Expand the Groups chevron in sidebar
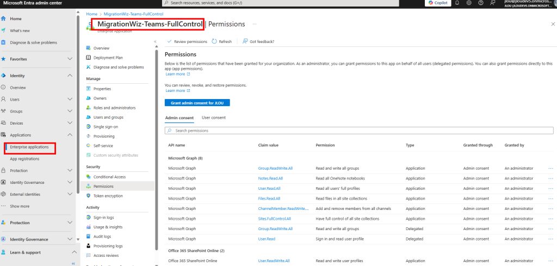This screenshot has height=266, width=557. click(70, 111)
